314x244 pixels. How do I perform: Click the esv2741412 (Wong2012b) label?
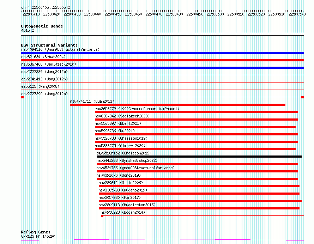pos(44,79)
